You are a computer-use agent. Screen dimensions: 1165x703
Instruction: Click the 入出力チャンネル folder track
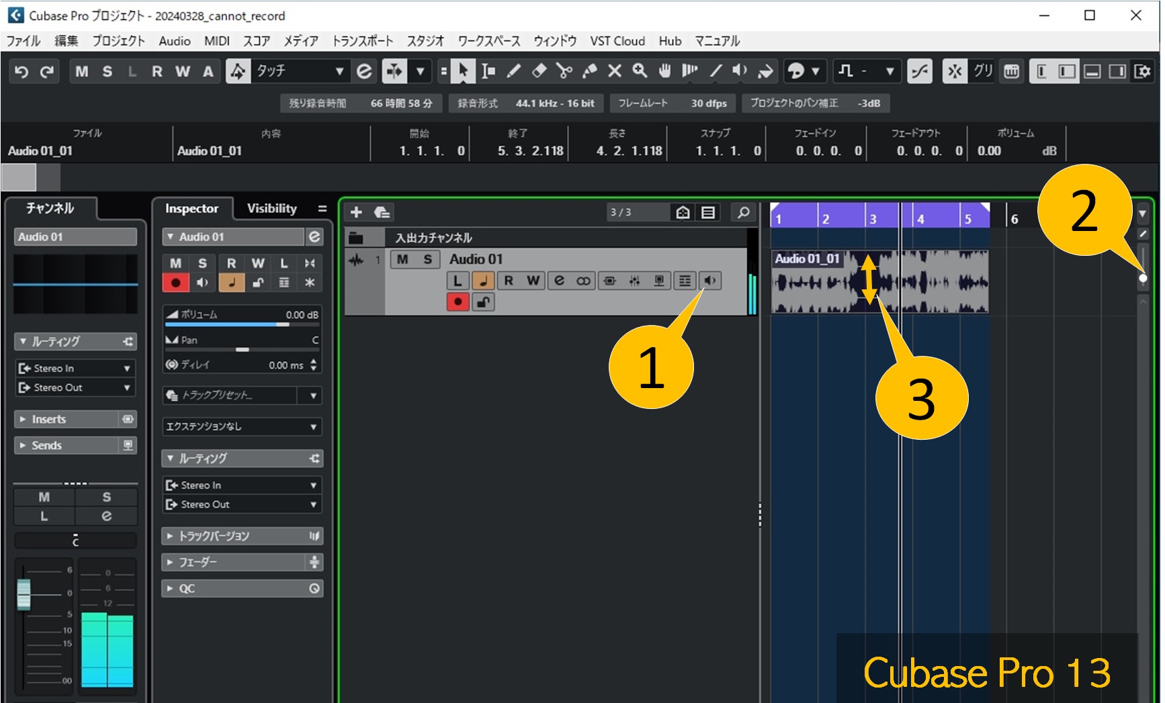[546, 238]
